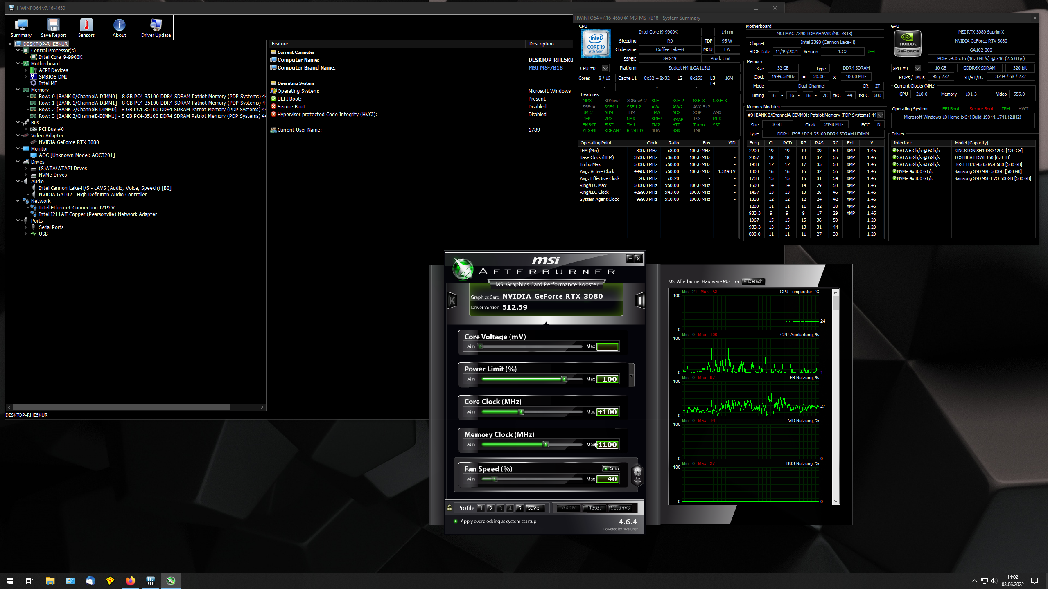Click the fan User Define gear icon
Screen dimensions: 1048x589
click(637, 474)
